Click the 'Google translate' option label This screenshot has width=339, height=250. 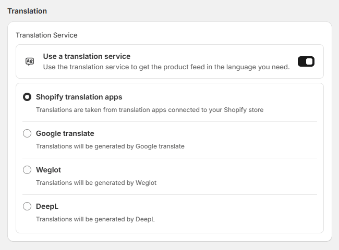coord(65,134)
